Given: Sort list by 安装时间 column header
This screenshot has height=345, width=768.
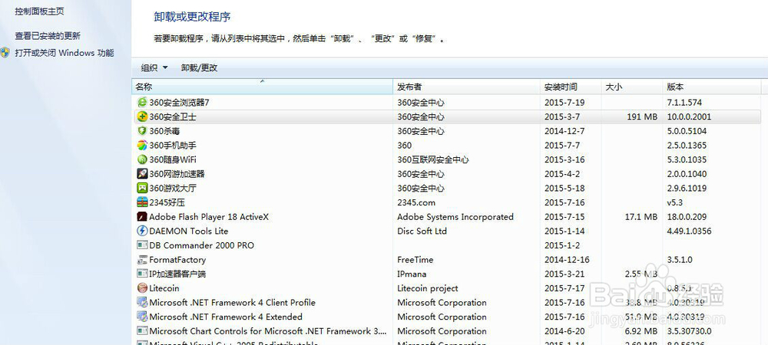Looking at the screenshot, I should [571, 87].
